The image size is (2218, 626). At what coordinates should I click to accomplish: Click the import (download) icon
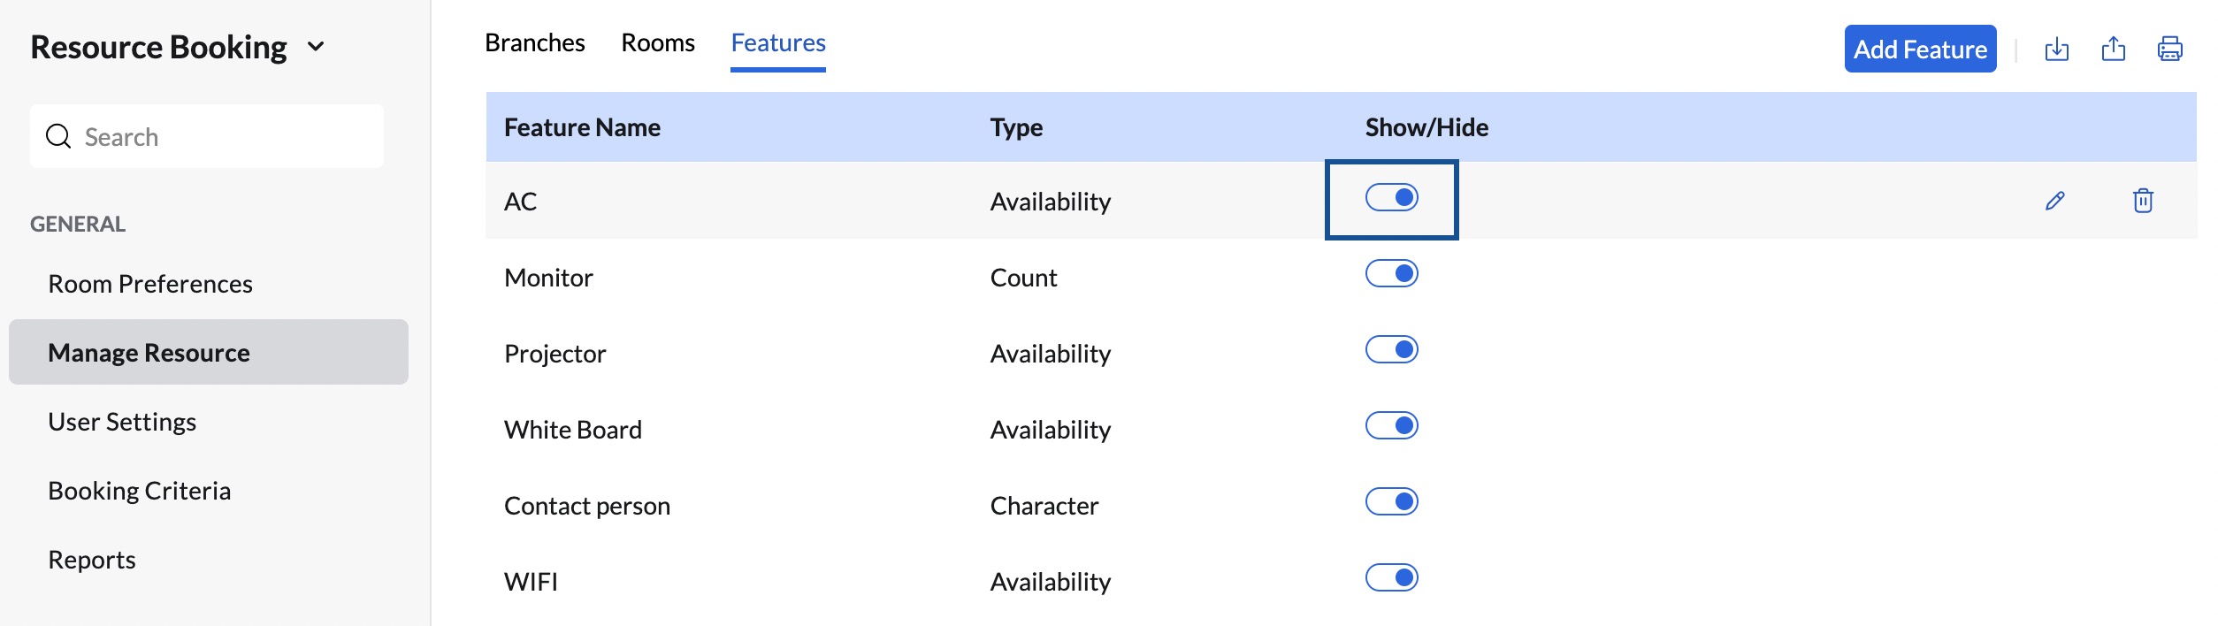(x=2057, y=49)
